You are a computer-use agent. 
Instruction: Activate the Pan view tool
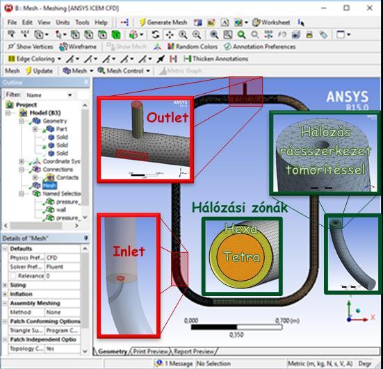tap(170, 35)
